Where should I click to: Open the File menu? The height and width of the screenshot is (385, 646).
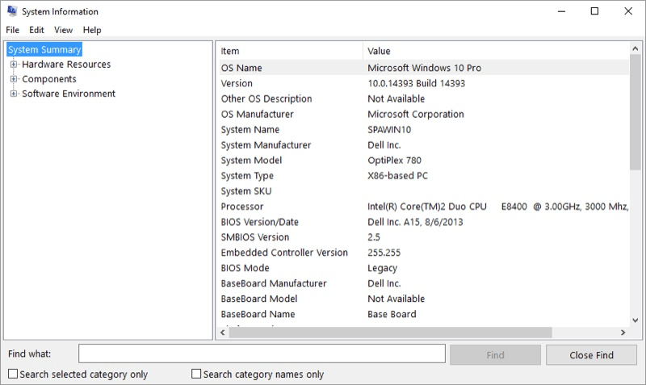[x=12, y=30]
